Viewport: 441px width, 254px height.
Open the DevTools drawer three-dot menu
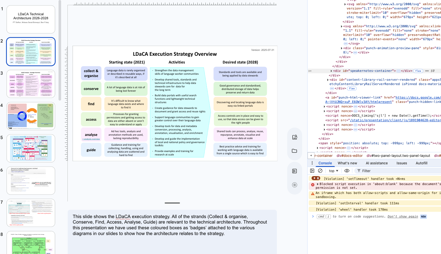312,163
